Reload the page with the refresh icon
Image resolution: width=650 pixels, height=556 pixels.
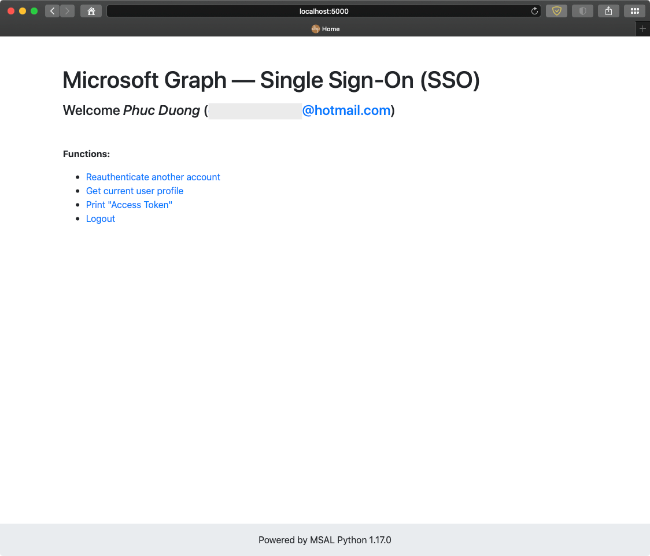click(x=534, y=11)
